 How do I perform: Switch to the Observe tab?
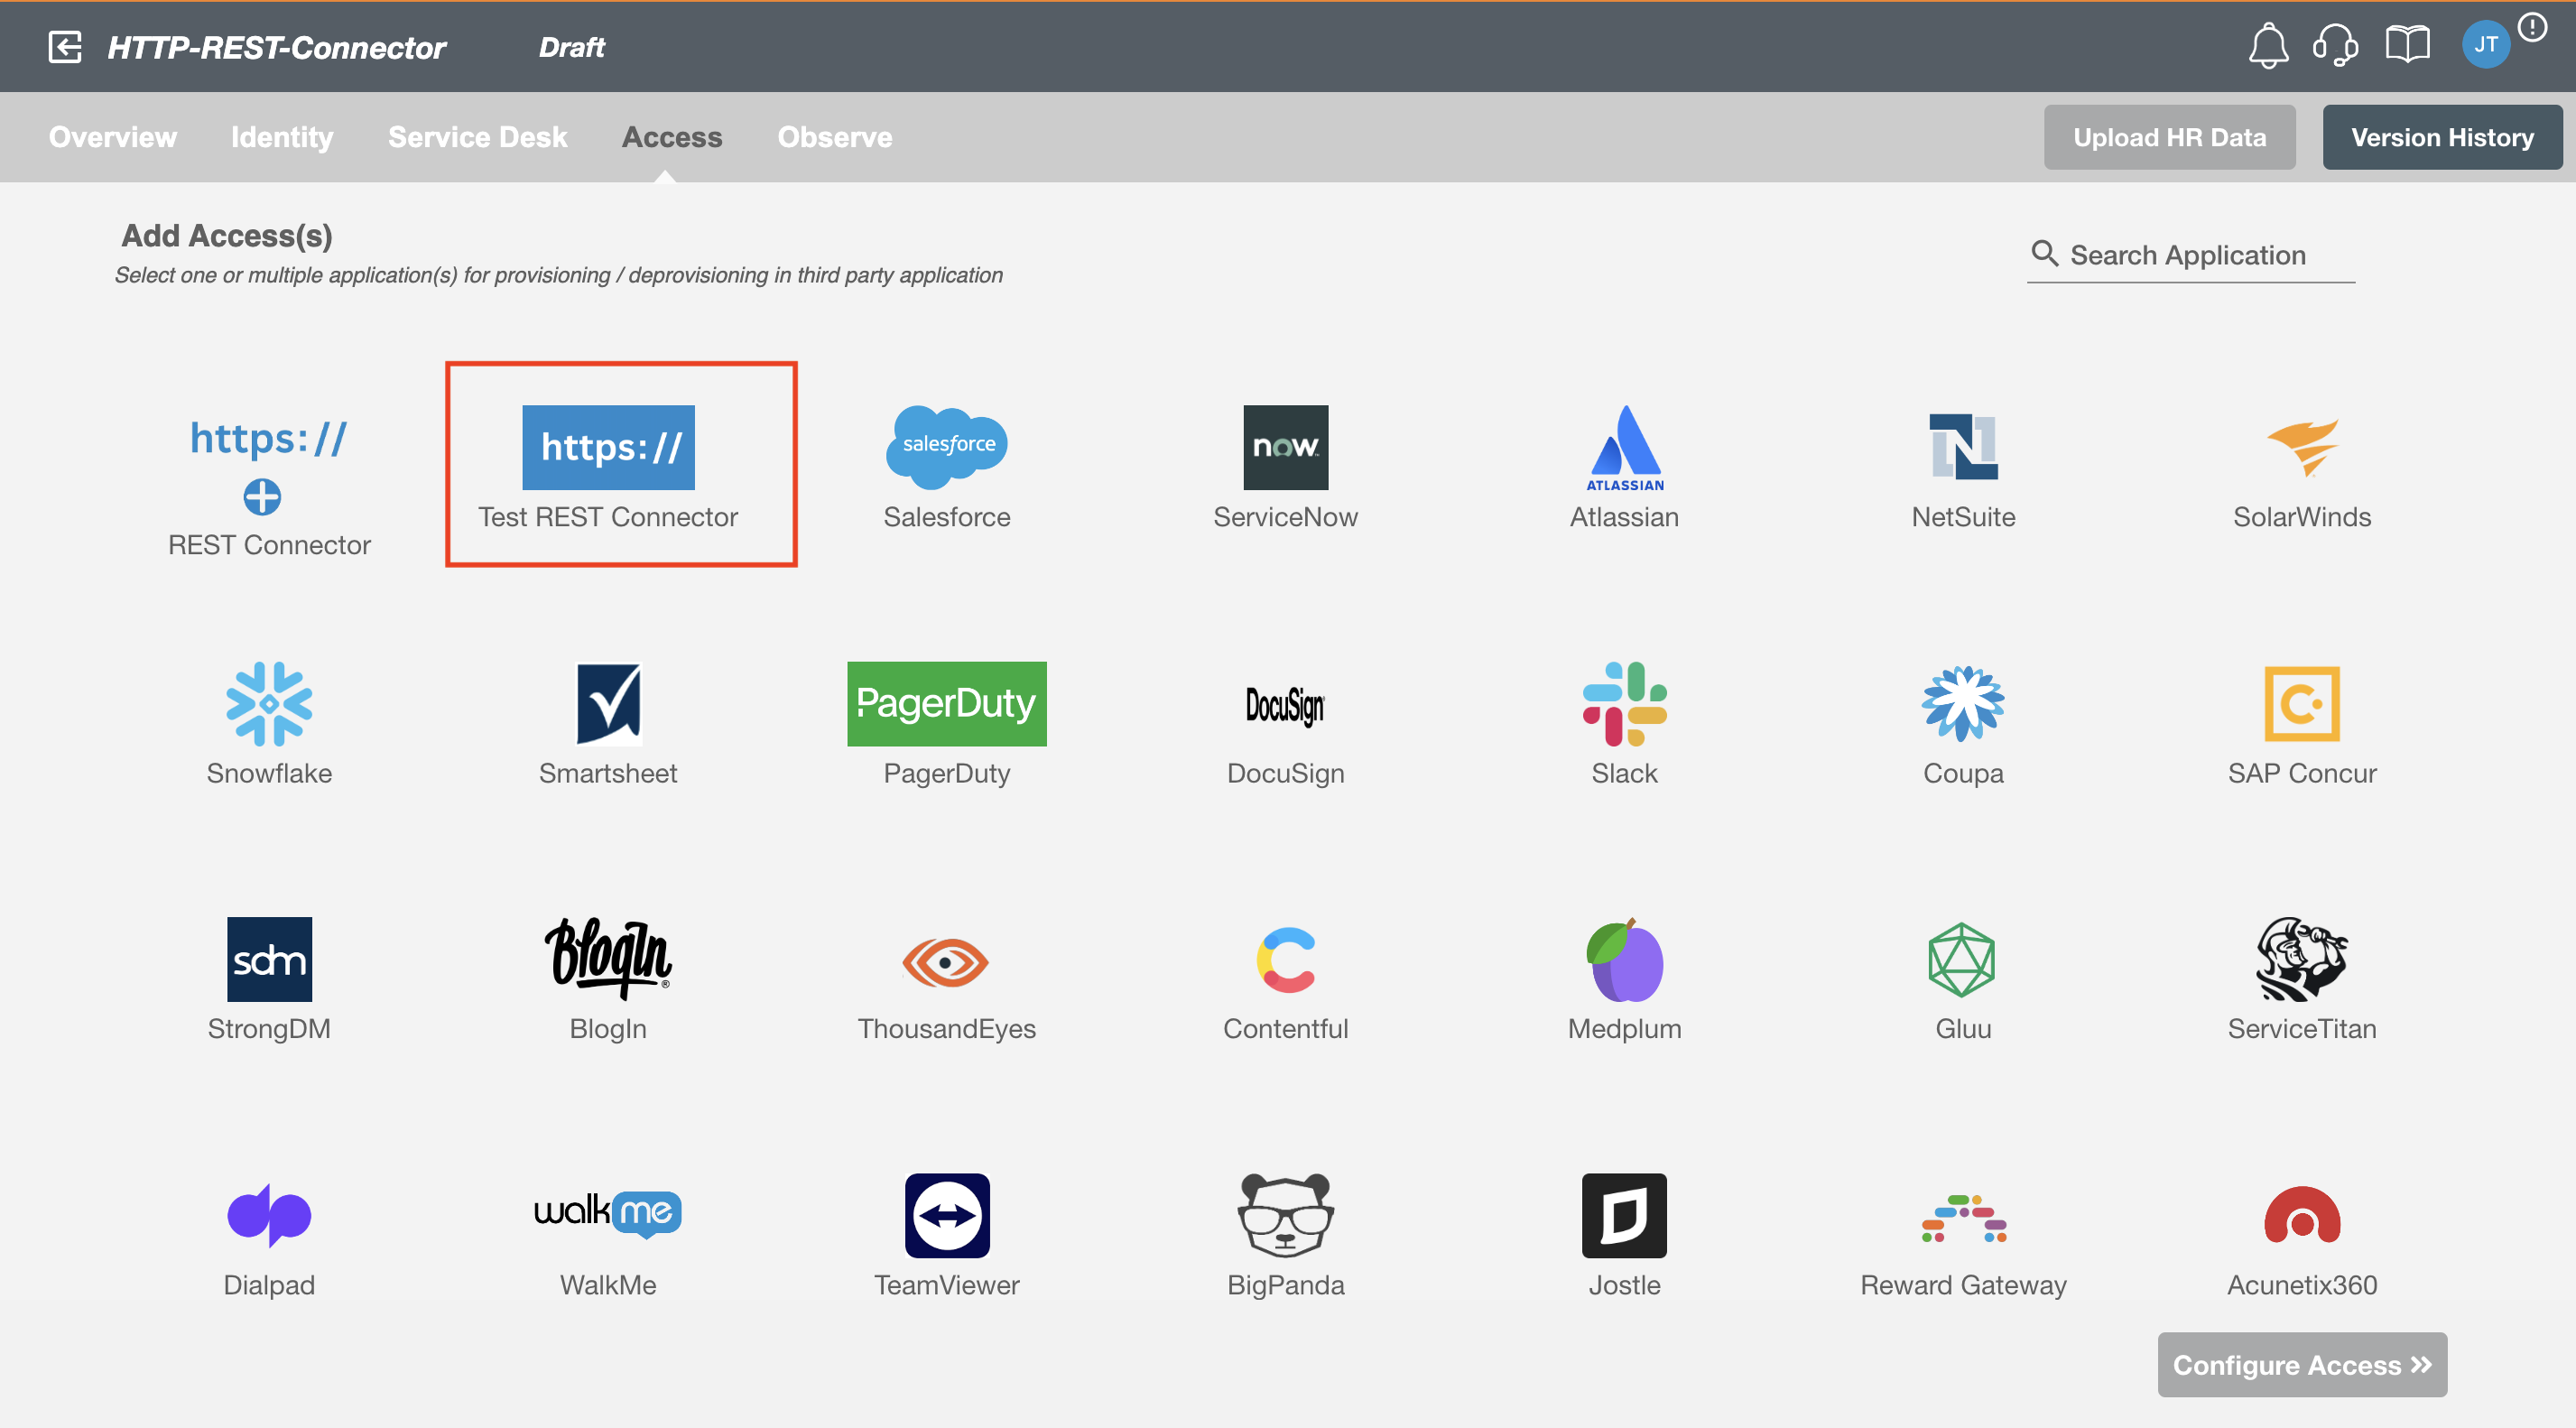[x=835, y=135]
